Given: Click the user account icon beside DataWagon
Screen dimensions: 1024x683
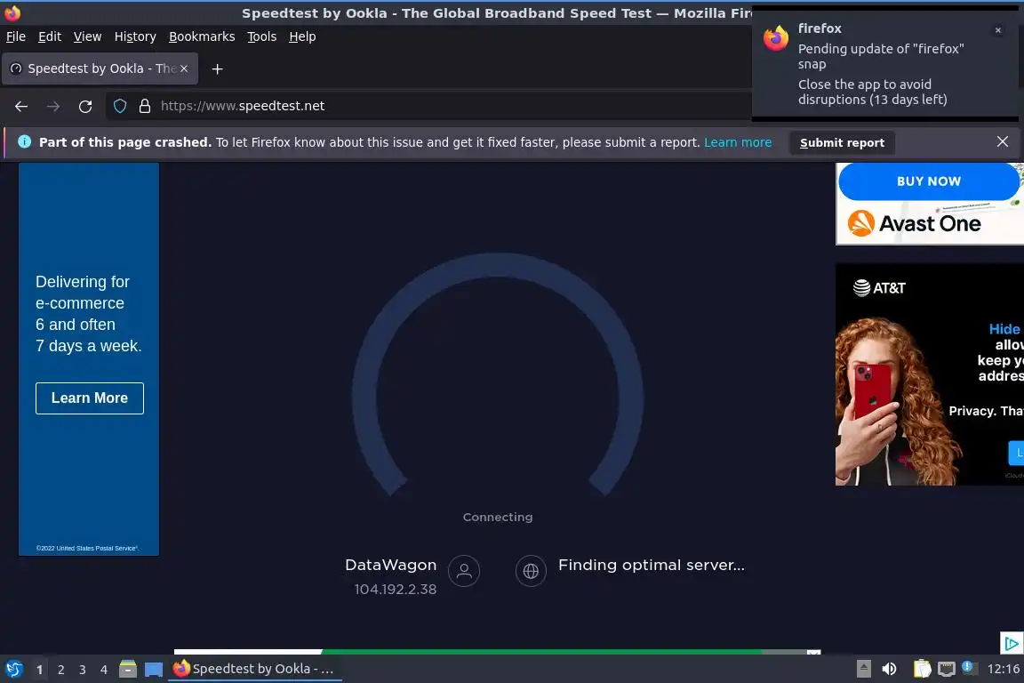Looking at the screenshot, I should [x=464, y=571].
